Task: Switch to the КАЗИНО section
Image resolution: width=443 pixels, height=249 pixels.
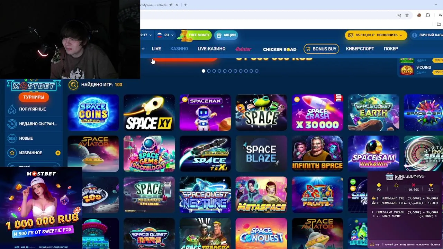Action: point(179,49)
